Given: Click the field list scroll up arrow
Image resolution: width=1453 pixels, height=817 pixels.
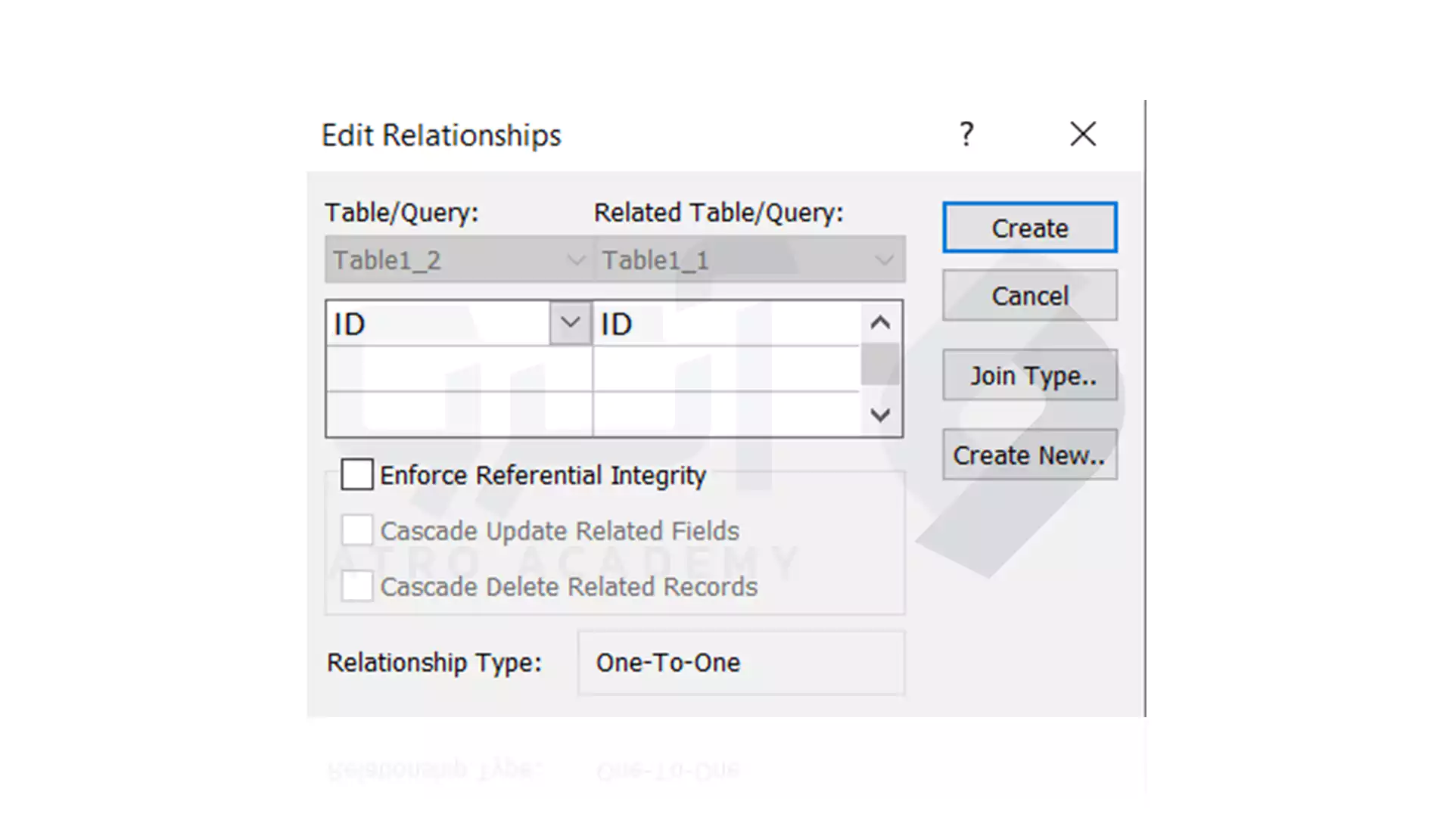Looking at the screenshot, I should [880, 323].
